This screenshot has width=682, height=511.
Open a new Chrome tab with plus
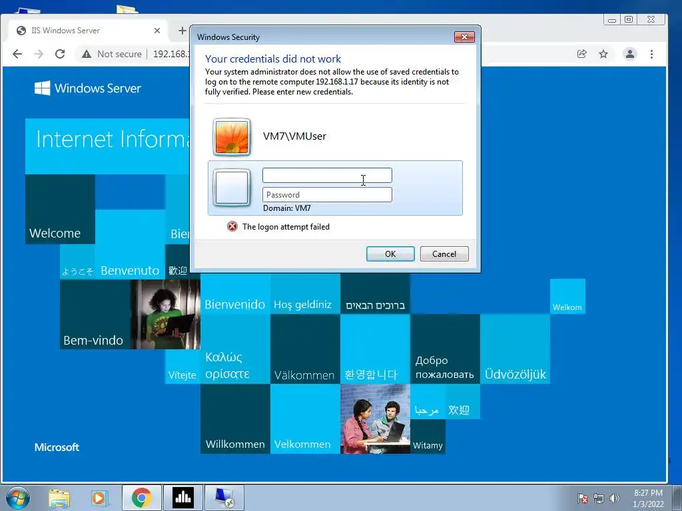tap(182, 31)
